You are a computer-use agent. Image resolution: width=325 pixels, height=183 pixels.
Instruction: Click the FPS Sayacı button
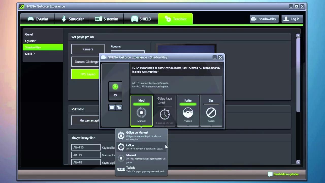tap(86, 74)
